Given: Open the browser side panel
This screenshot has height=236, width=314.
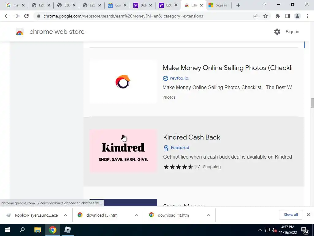Looking at the screenshot, I should click(288, 16).
